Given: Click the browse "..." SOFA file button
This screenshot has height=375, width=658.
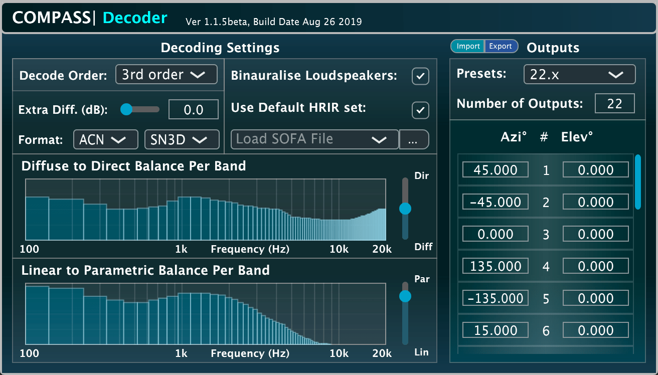Looking at the screenshot, I should [414, 140].
